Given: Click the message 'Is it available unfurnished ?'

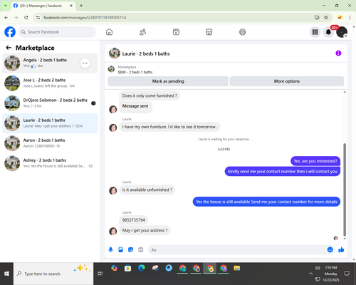Looking at the screenshot, I should point(147,190).
